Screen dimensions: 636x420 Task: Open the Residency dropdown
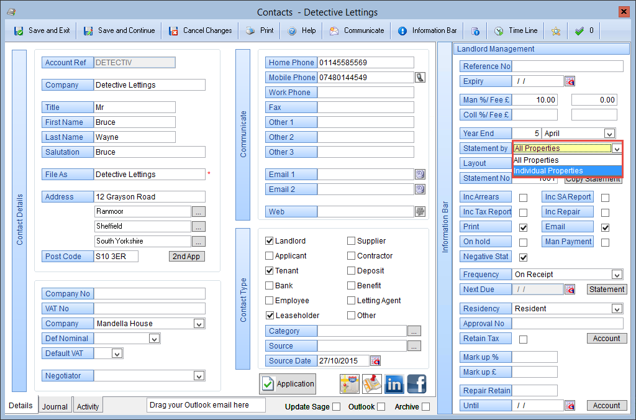tap(617, 309)
